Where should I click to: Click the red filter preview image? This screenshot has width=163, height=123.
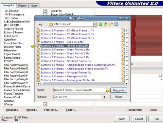(x=146, y=35)
